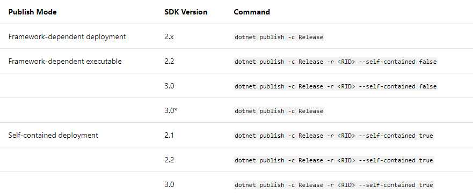Click command in Framework-dependent executable 2.2 row
The height and width of the screenshot is (194, 473).
click(x=336, y=62)
